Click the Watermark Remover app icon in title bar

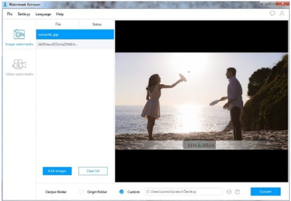point(5,4)
